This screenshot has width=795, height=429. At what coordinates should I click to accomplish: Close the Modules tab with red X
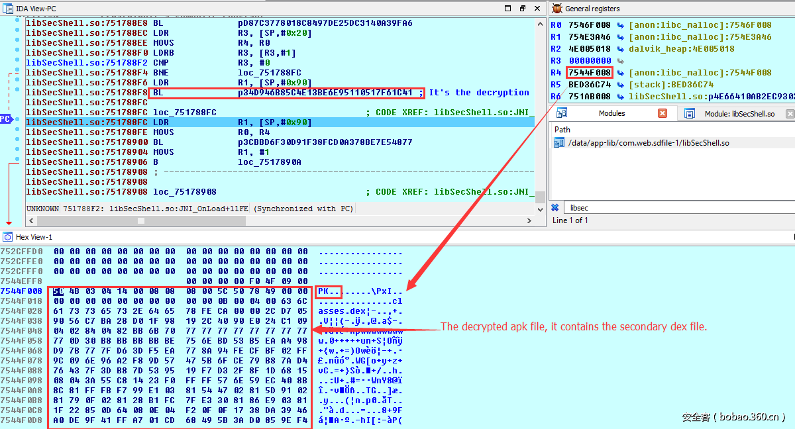pos(662,113)
